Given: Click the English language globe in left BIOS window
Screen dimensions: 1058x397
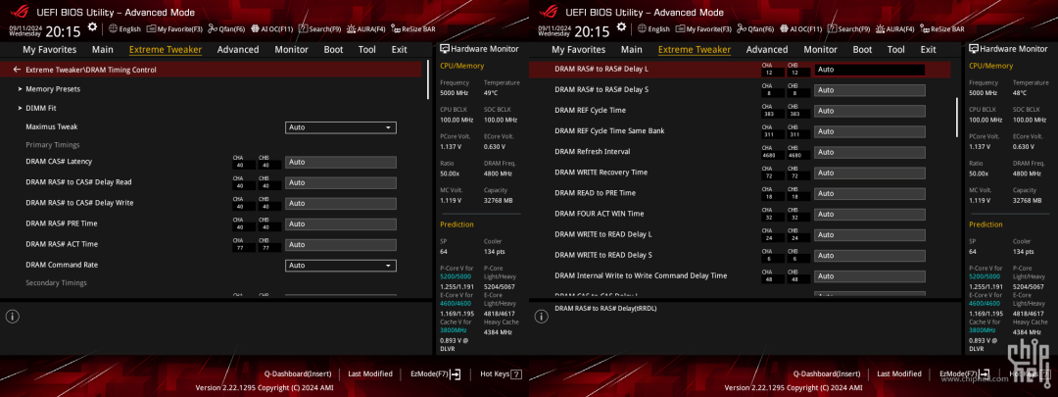Looking at the screenshot, I should point(124,29).
